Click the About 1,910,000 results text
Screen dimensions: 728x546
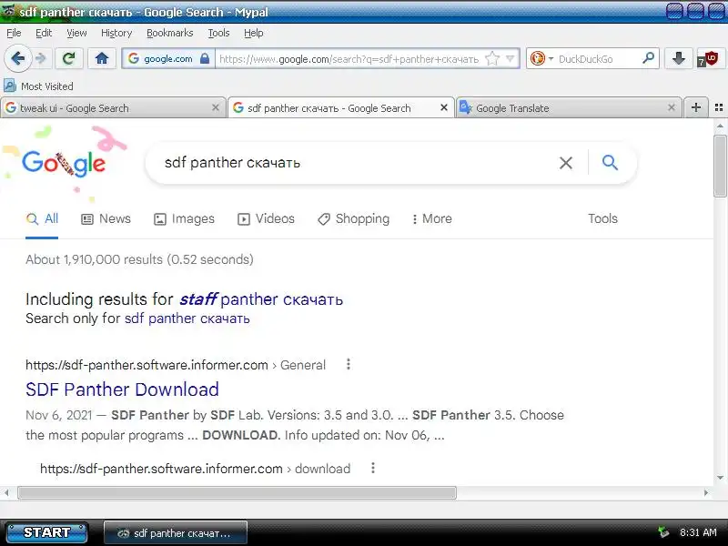[139, 259]
